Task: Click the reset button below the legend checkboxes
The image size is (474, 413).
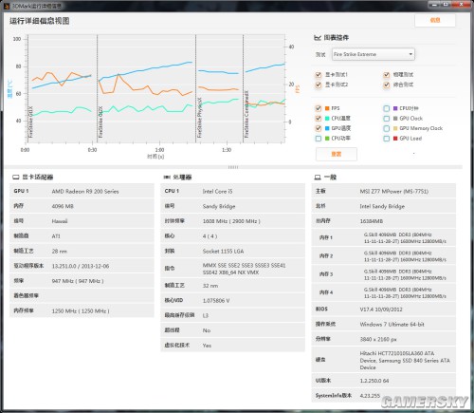Action: point(337,154)
